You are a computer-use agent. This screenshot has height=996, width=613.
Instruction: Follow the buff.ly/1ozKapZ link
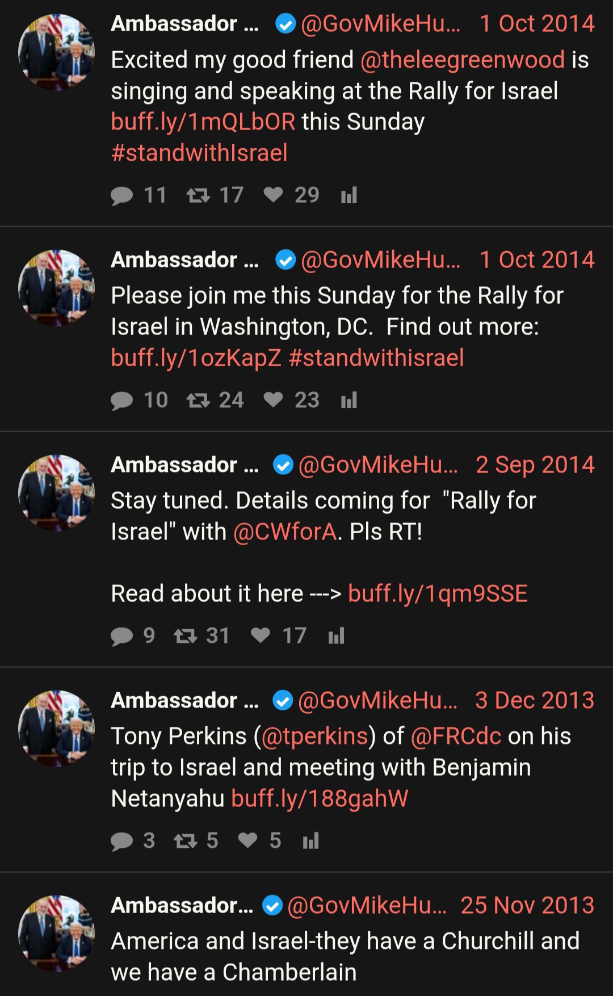[x=196, y=358]
